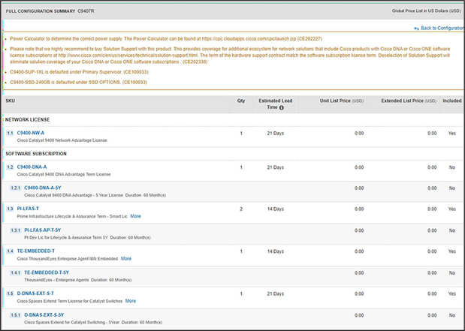Open the C9400-NW-A SKU link

(31, 133)
